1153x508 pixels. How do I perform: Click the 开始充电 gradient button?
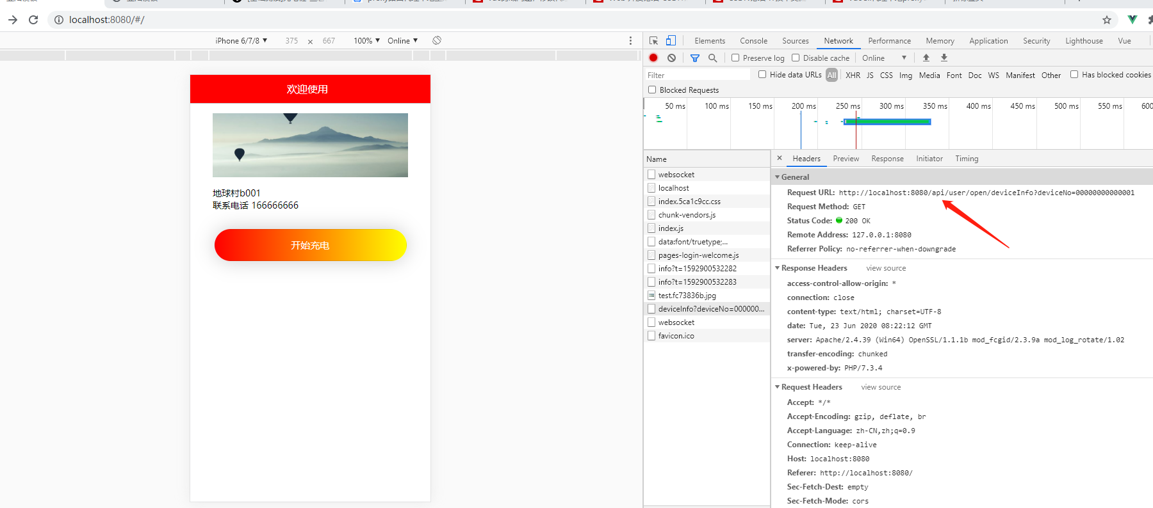point(310,245)
